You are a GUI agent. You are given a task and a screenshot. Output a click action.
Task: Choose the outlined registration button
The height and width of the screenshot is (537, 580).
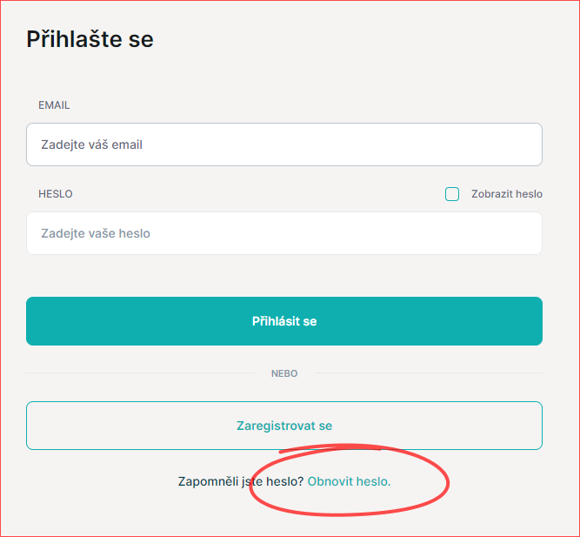pos(283,426)
